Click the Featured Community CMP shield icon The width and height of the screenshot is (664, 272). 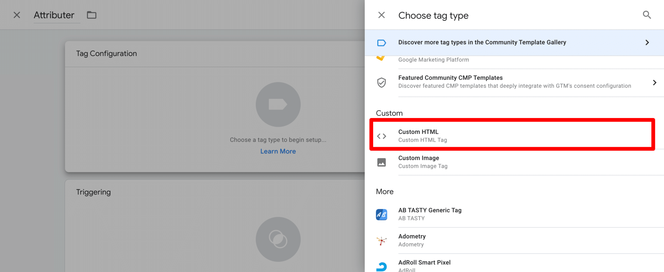pos(382,82)
